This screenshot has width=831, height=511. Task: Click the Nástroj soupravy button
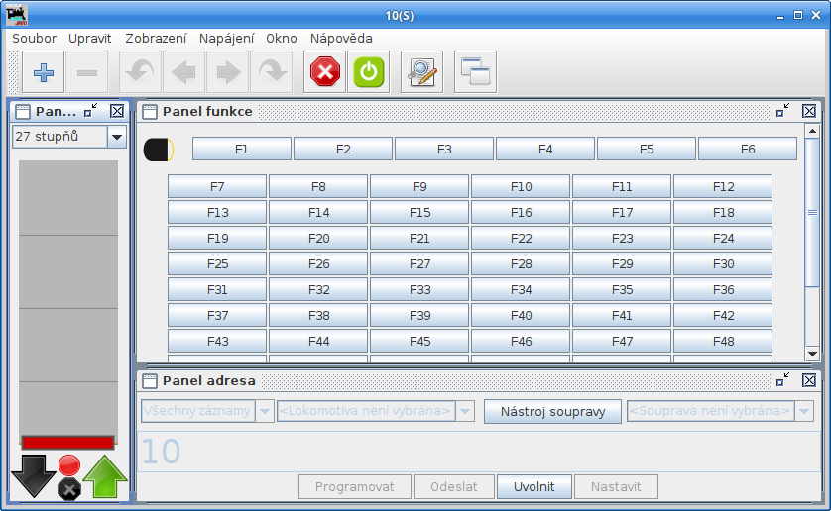[x=552, y=411]
